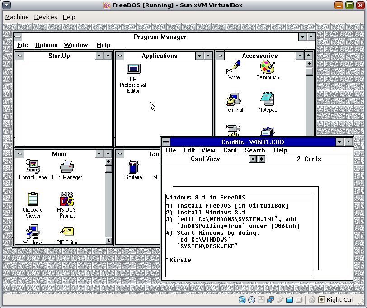
Task: Click the card title 'Windows 3.1 in FreeDOS'
Action: click(206, 198)
